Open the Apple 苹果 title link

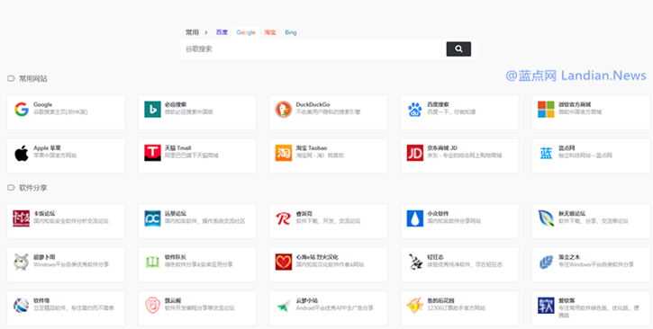[47, 148]
